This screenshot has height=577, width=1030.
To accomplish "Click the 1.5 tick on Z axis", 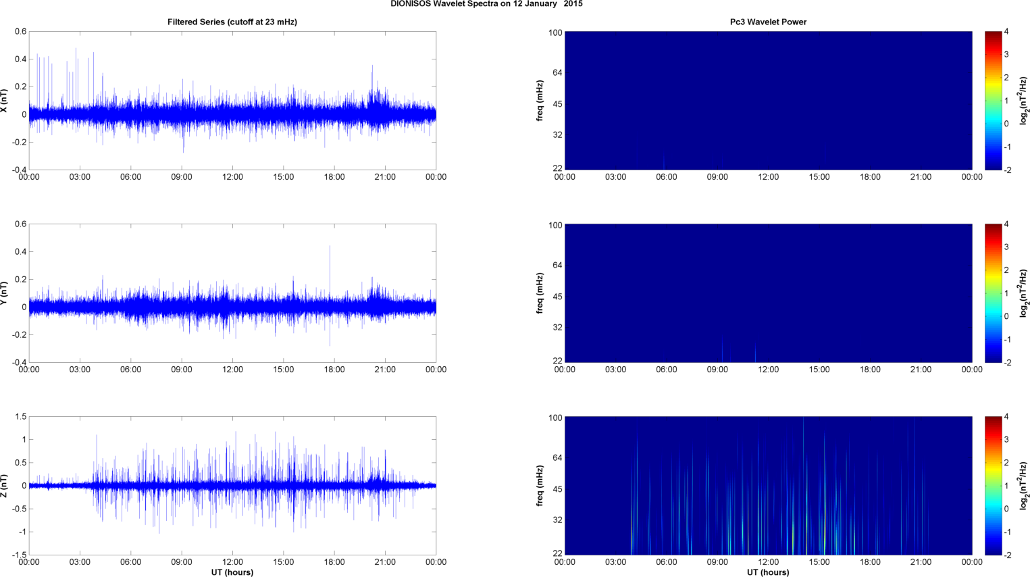I will coord(21,417).
